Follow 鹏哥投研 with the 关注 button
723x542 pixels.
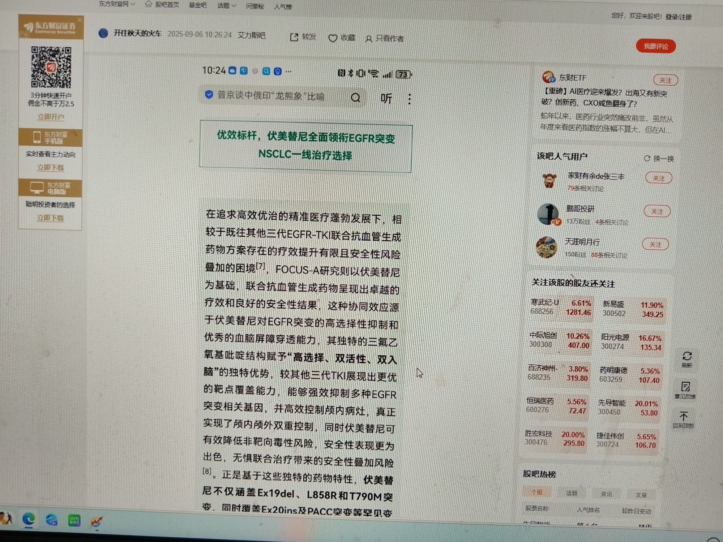click(x=657, y=211)
